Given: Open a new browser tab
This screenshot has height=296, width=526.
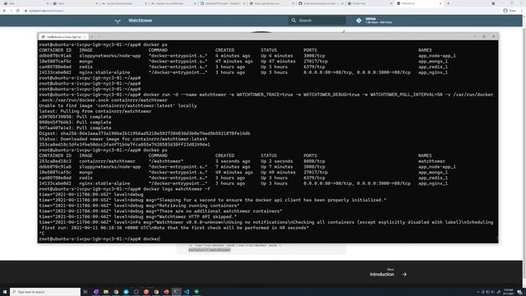Looking at the screenshot, I should coord(448,3).
